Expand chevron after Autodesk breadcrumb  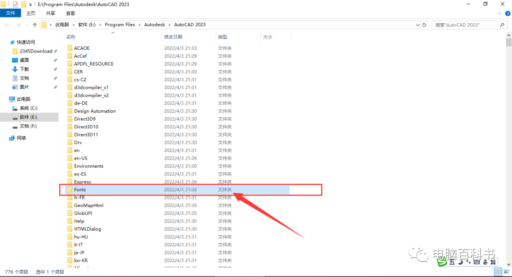[x=169, y=25]
